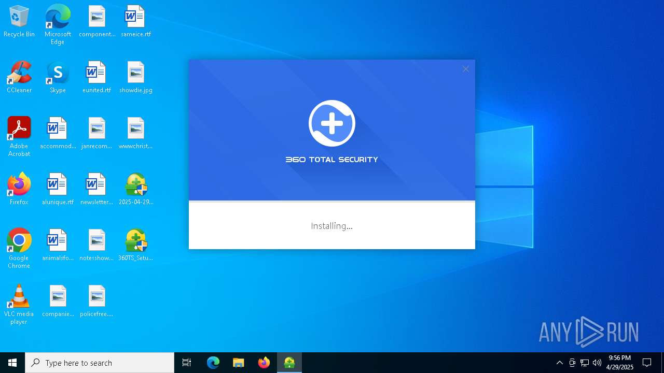Screen dimensions: 664x373
Task: Switch to 360 installer taskbar button
Action: coord(289,363)
